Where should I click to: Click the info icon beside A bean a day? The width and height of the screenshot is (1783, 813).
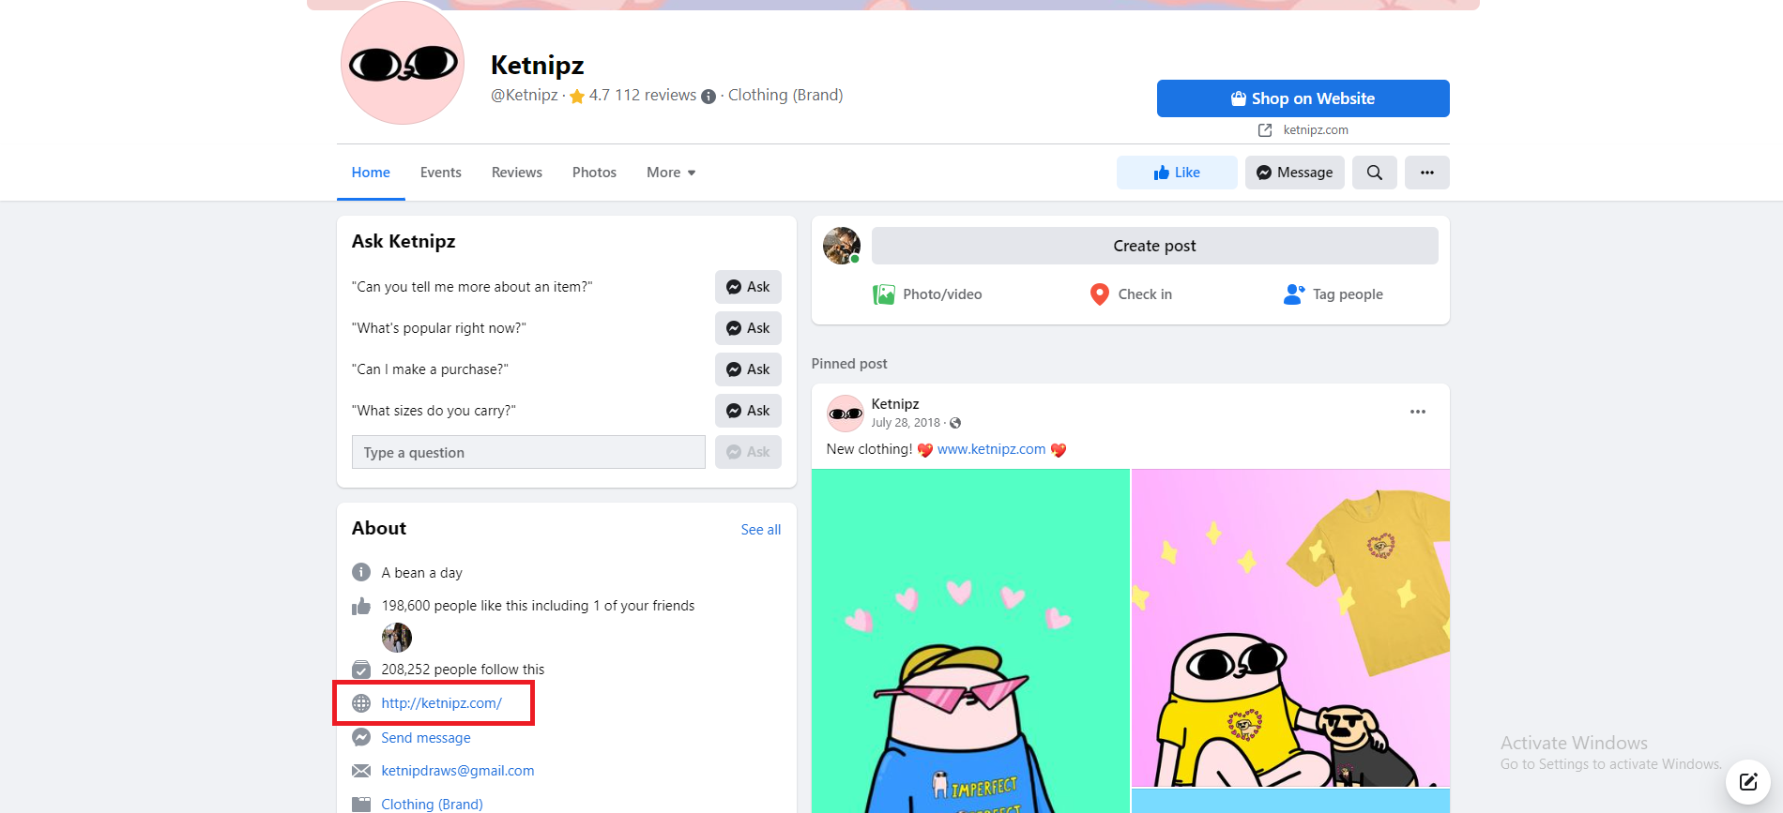coord(361,572)
